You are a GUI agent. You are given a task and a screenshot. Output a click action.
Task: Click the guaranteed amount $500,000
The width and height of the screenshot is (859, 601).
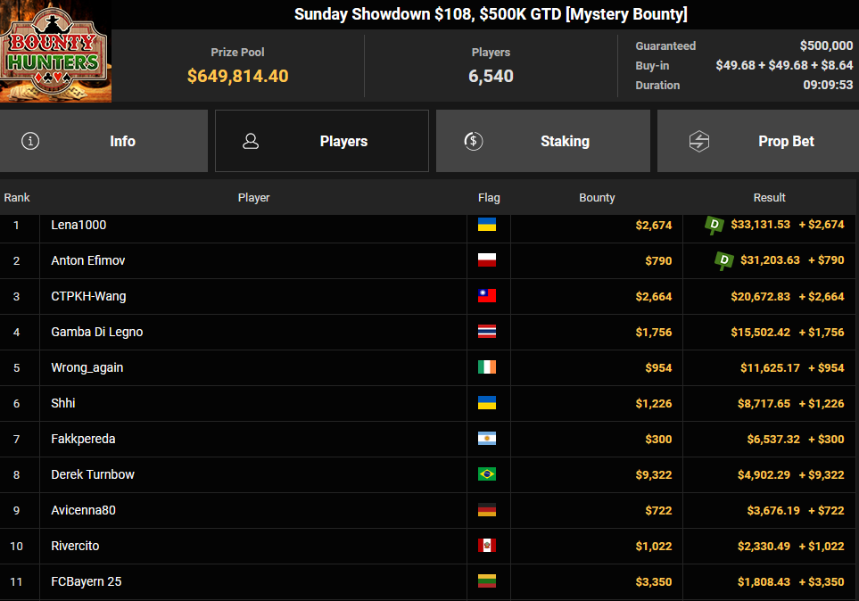pos(826,45)
